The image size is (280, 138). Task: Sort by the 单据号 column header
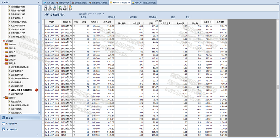click(53, 22)
